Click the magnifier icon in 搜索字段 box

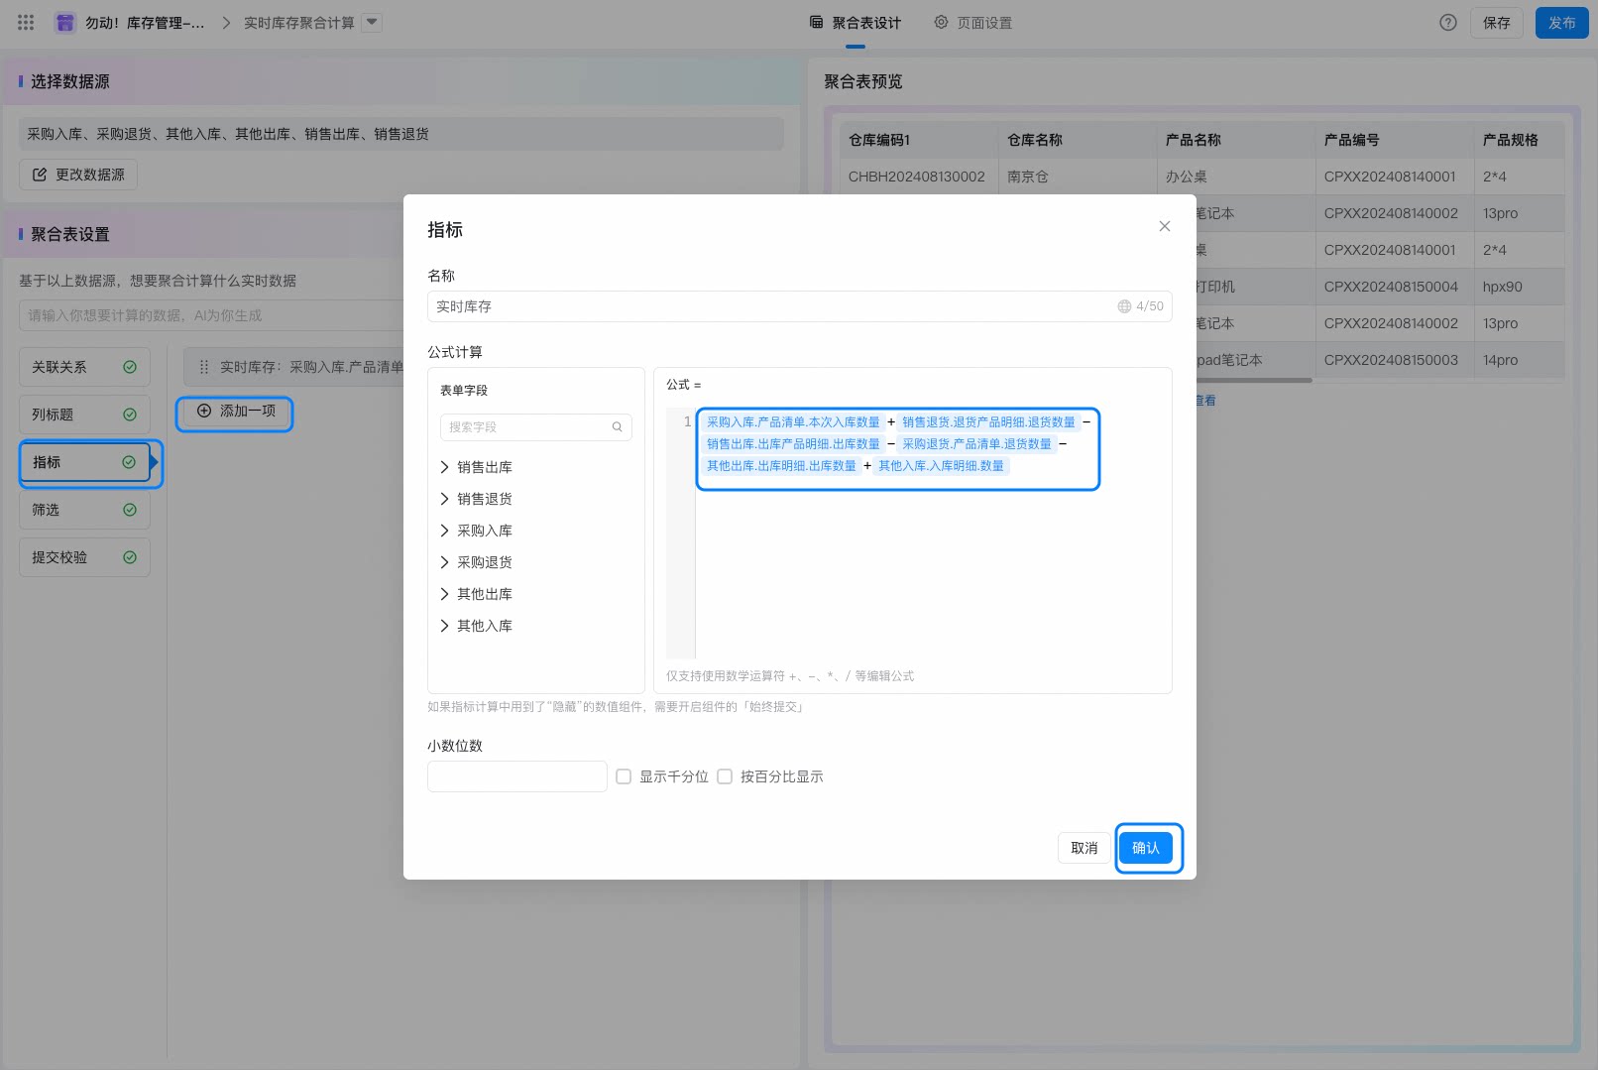[x=617, y=427]
